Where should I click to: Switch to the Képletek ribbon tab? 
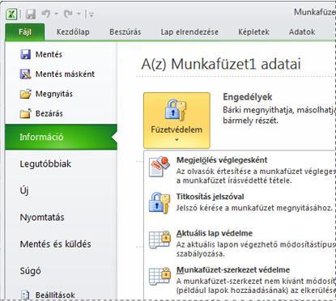(253, 32)
